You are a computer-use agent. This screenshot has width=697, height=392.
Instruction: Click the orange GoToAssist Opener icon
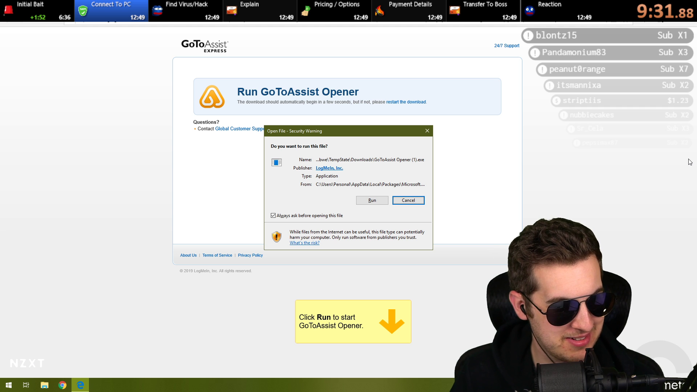pos(212,97)
